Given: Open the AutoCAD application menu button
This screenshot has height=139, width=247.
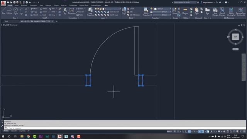Looking at the screenshot, I should tap(3, 3).
